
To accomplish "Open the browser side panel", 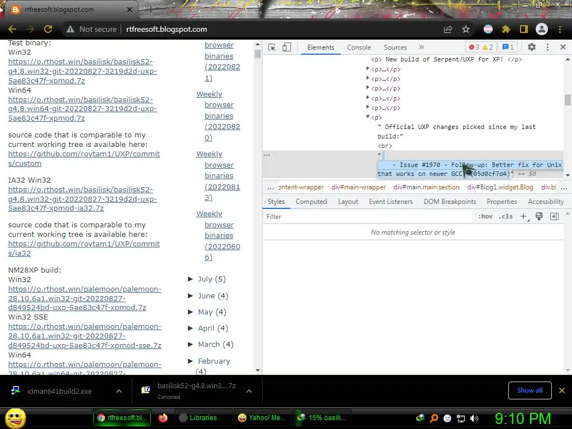I will coord(524,29).
